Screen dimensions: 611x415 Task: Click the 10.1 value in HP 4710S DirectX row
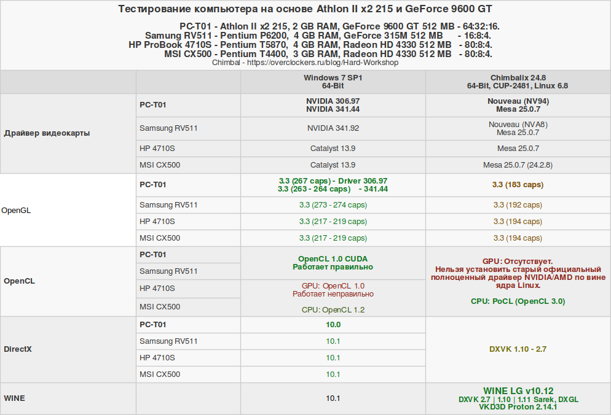pyautogui.click(x=333, y=358)
